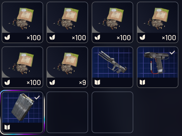Click the leaf icon beside the ×9 stack
This screenshot has width=182, height=136.
tap(52, 82)
